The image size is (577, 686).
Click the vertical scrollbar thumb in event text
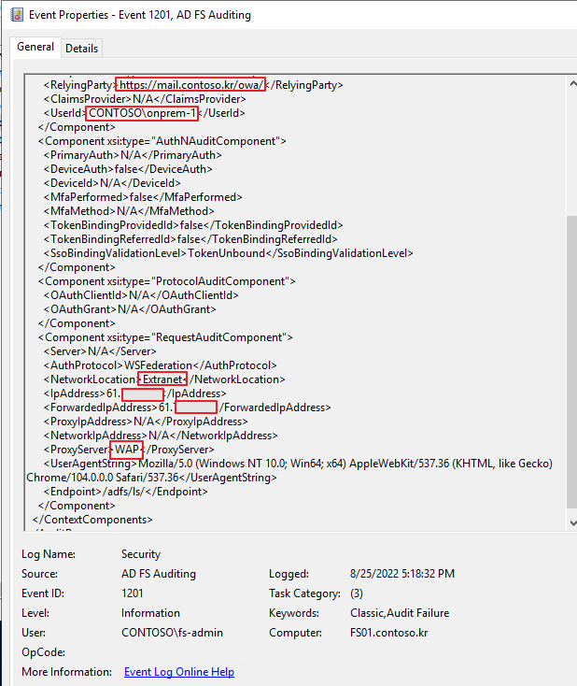[x=571, y=362]
